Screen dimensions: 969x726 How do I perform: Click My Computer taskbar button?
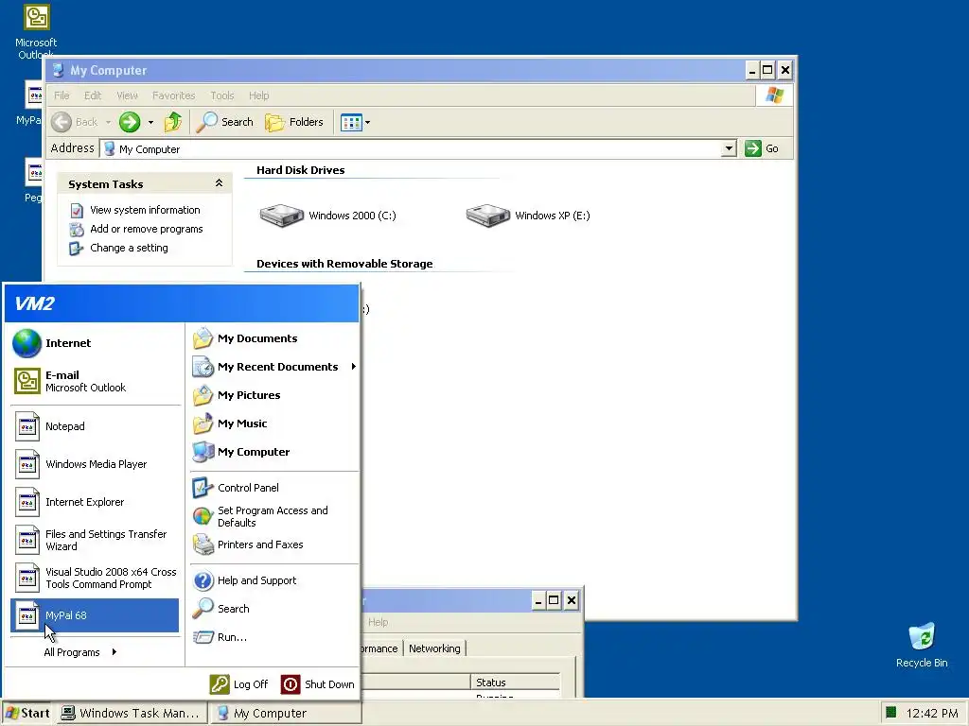(285, 713)
